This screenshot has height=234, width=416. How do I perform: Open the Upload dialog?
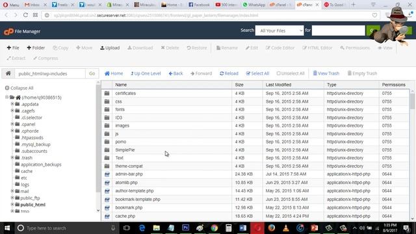[x=110, y=47]
